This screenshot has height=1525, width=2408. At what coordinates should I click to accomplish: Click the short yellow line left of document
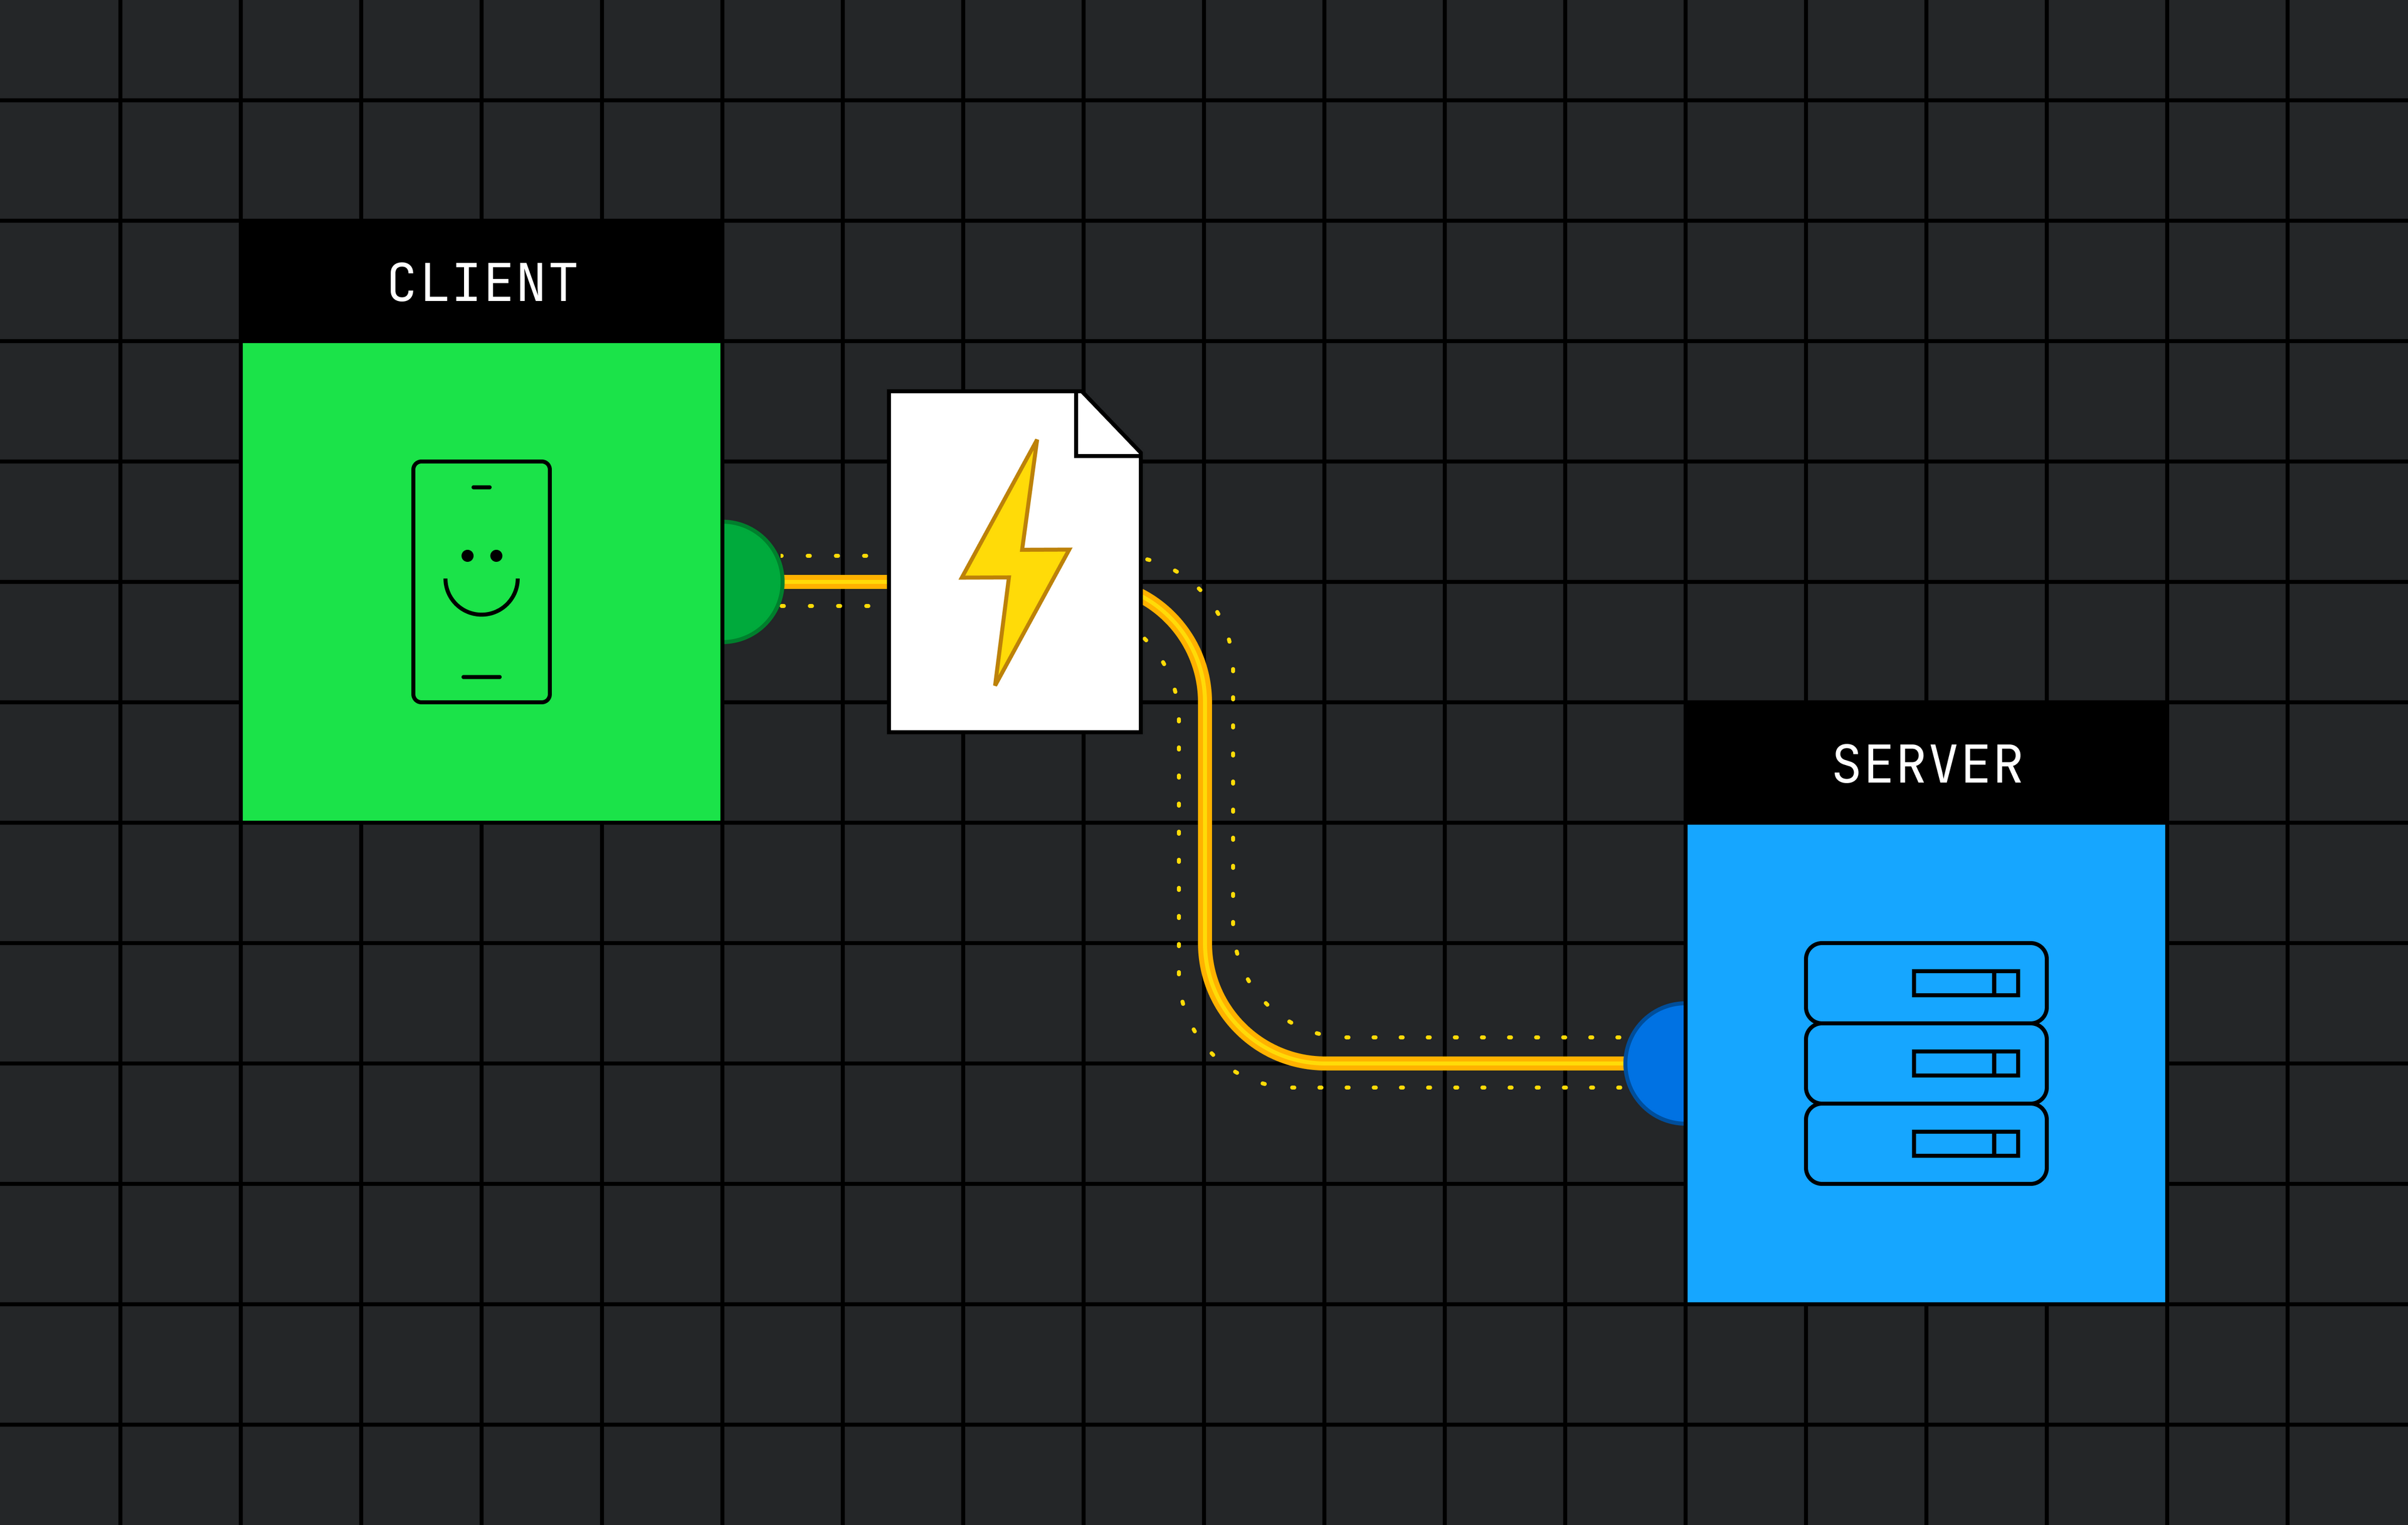(835, 581)
